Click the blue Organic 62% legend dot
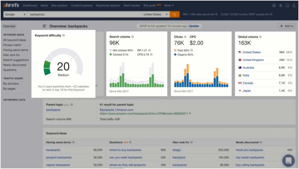 (x=175, y=55)
